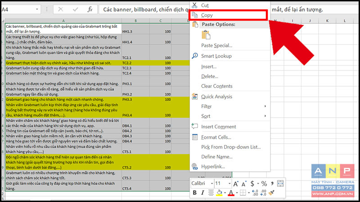This screenshot has width=360, height=202.
Task: Open the Calibri font name dropdown
Action: pyautogui.click(x=212, y=184)
